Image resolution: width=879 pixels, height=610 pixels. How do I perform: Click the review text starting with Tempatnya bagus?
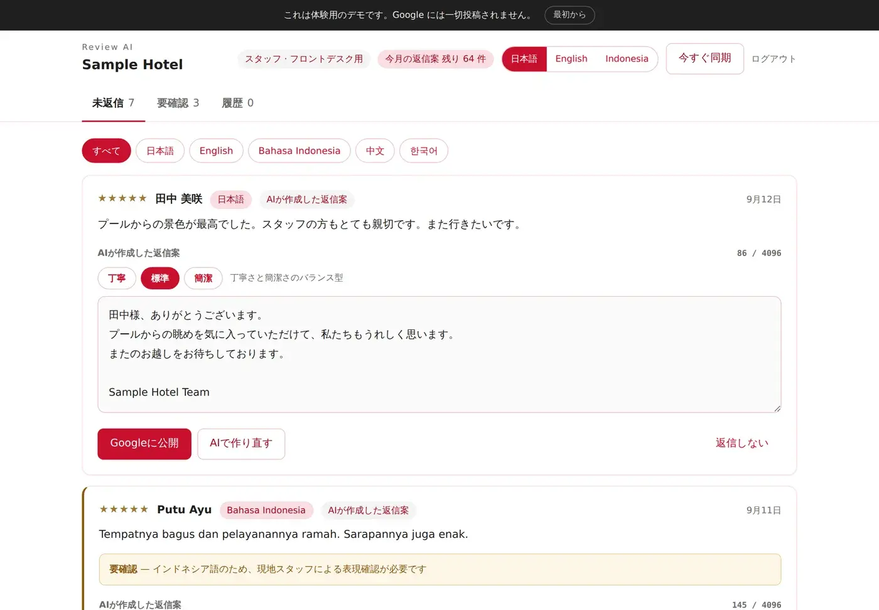click(x=284, y=534)
